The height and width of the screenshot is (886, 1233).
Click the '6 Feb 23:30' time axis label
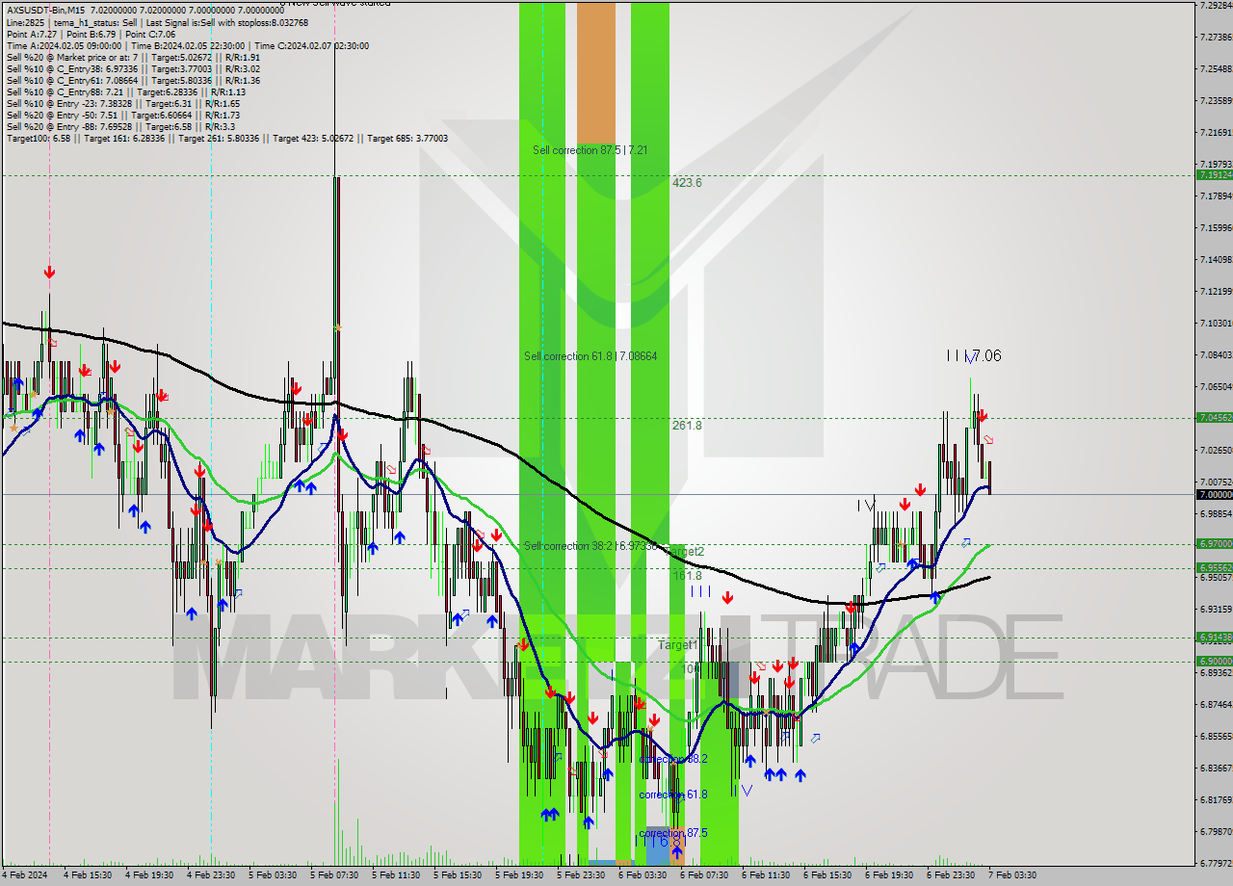click(x=951, y=875)
